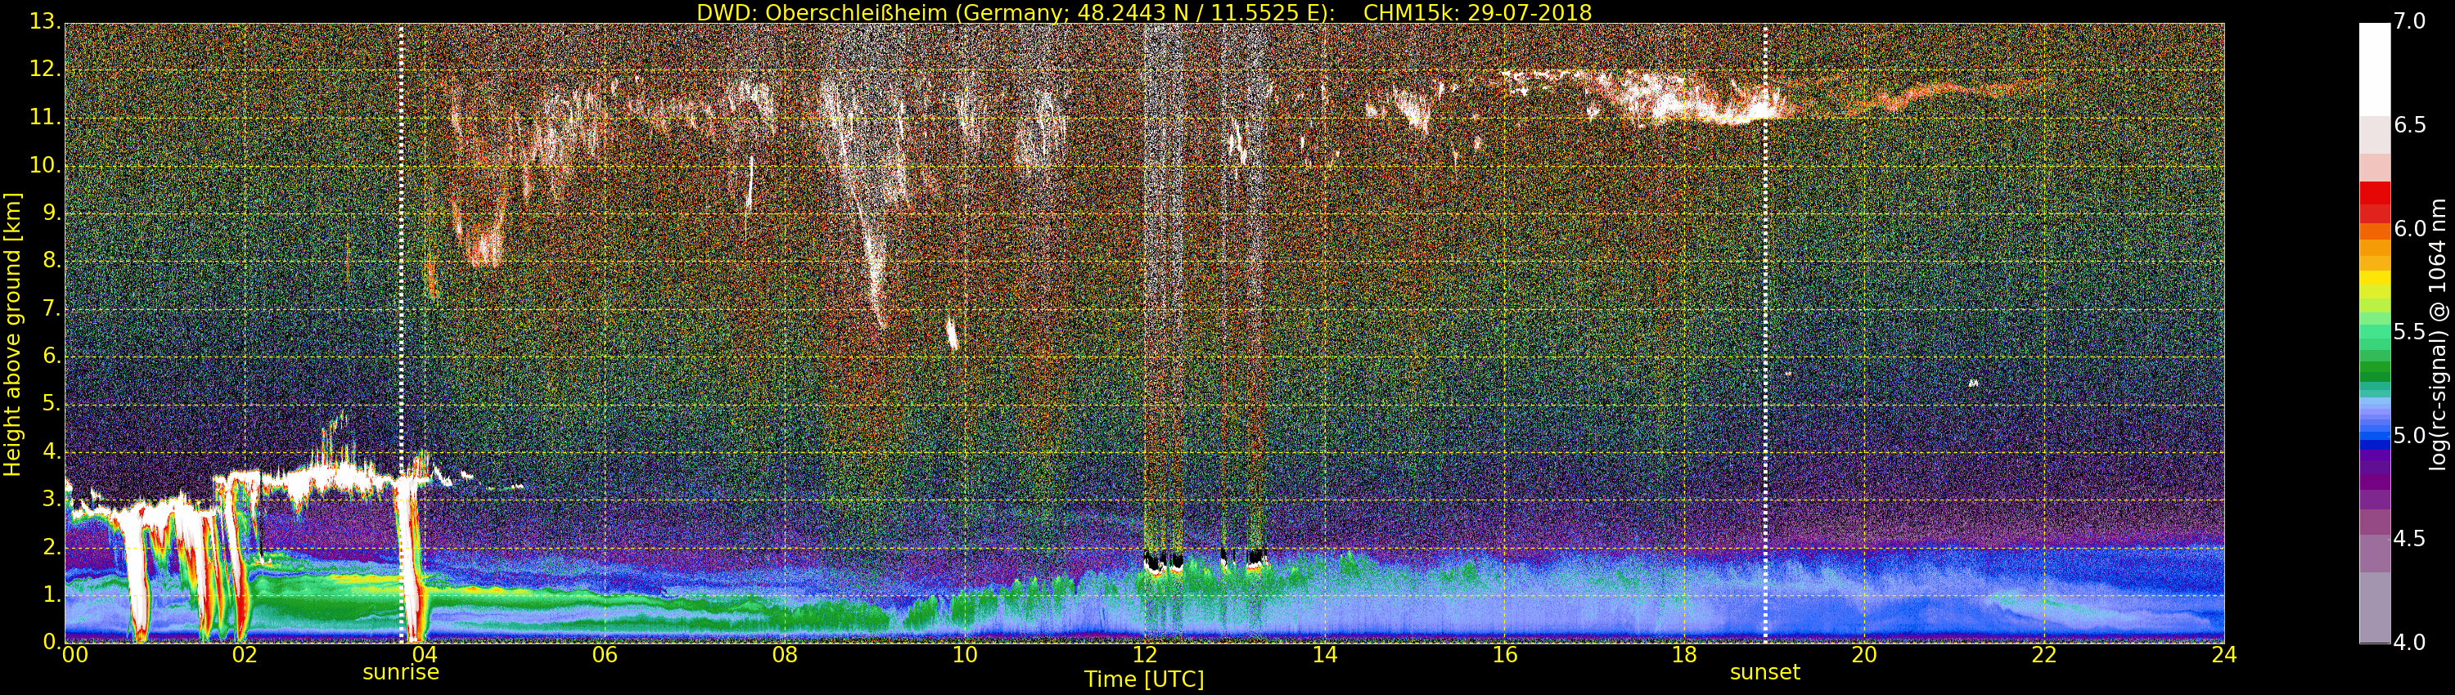
Task: Click the time axis tick label '16'
Action: [1505, 655]
